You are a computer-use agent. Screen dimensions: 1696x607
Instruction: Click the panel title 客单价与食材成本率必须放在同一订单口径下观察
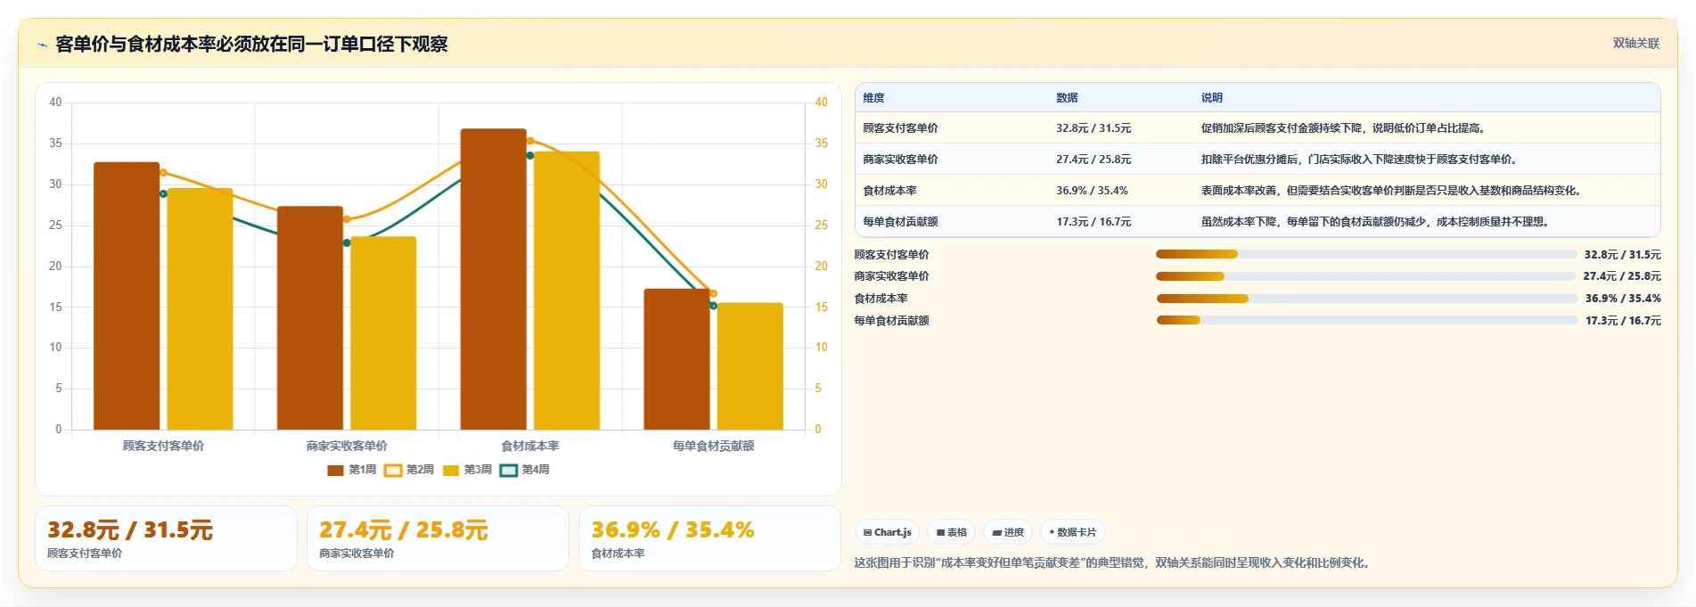pos(251,44)
